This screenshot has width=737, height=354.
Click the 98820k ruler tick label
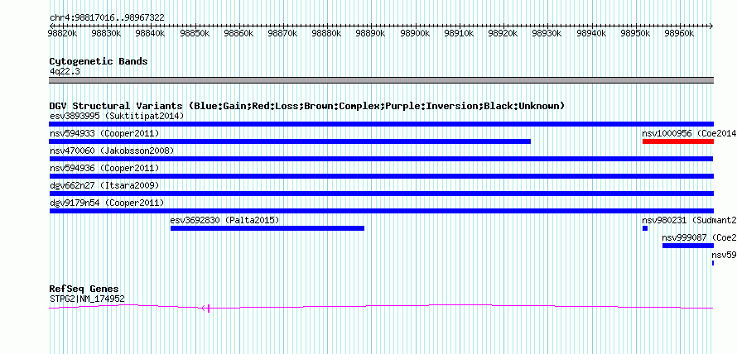tap(62, 33)
